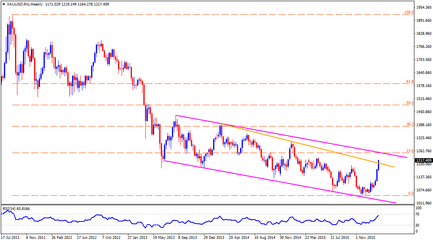Click the 29 Dec 2013 date label
Image resolution: width=433 pixels, height=242 pixels.
214,237
